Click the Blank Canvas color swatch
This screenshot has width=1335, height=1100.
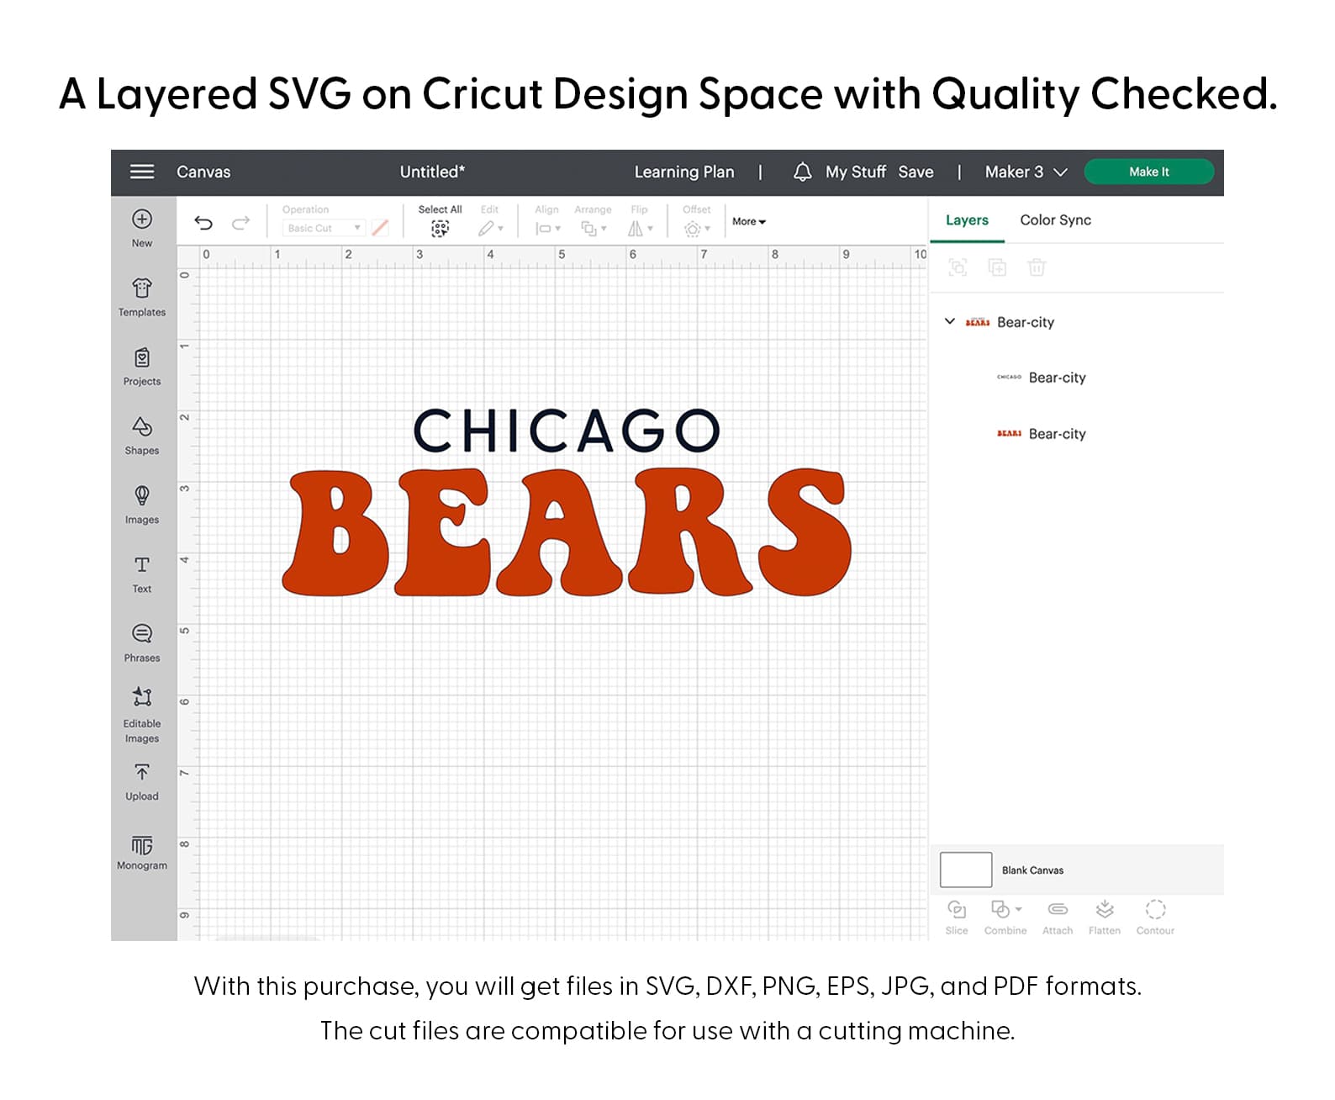[x=966, y=870]
